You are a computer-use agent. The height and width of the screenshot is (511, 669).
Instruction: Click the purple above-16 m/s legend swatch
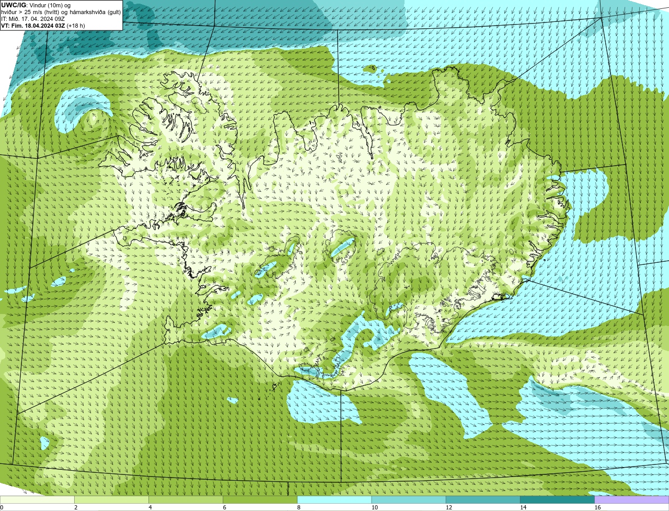tap(632, 500)
